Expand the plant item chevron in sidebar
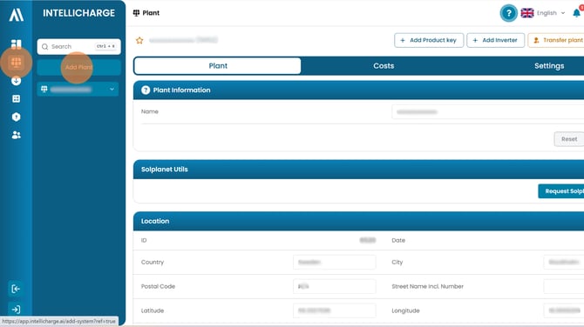This screenshot has width=584, height=327. click(112, 90)
